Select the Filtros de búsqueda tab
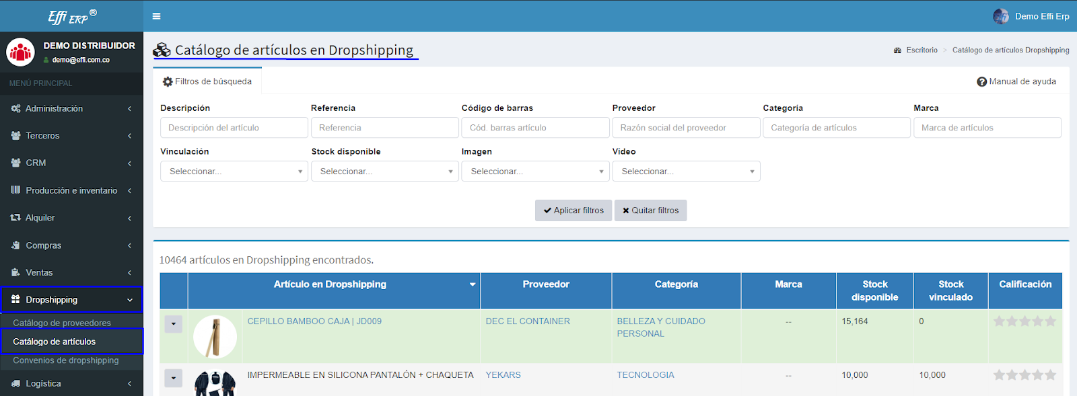Viewport: 1077px width, 396px height. pos(207,81)
